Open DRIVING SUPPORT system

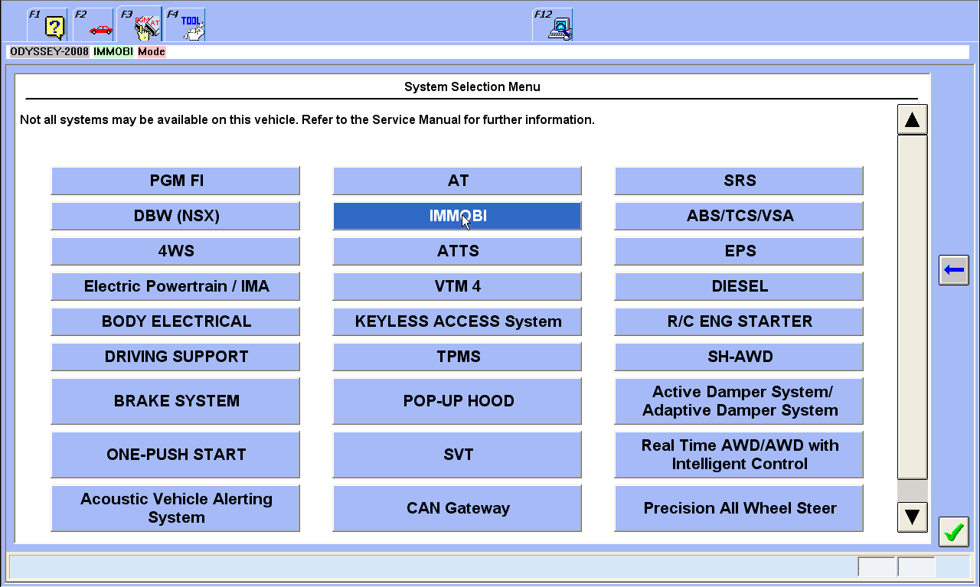[x=175, y=357]
